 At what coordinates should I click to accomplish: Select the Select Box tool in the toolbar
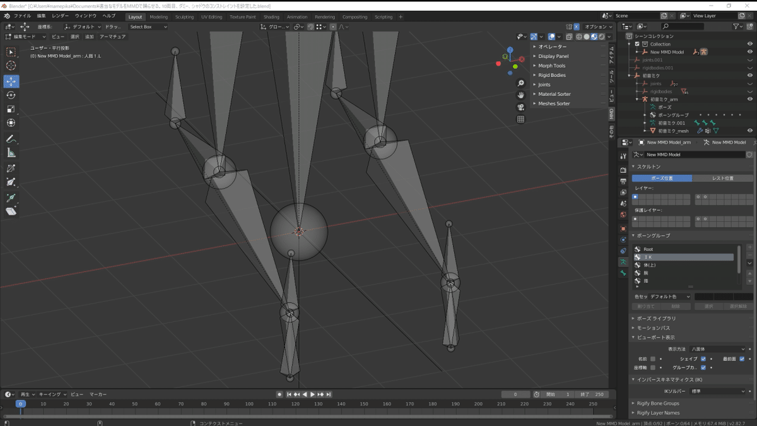click(11, 52)
